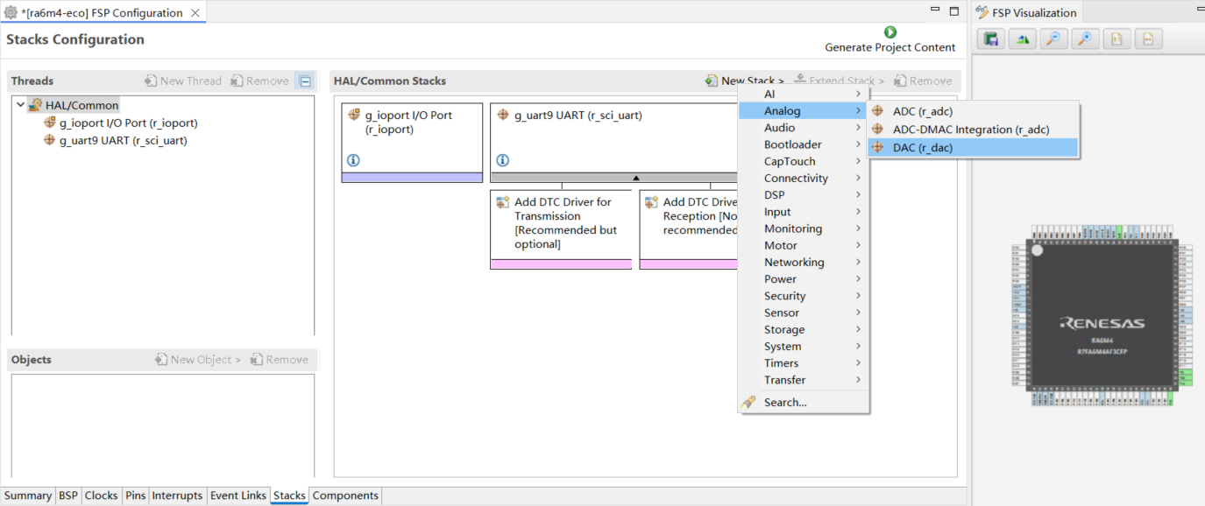Viewport: 1205px width, 506px height.
Task: Expand the AI submenu
Action: pyautogui.click(x=804, y=95)
